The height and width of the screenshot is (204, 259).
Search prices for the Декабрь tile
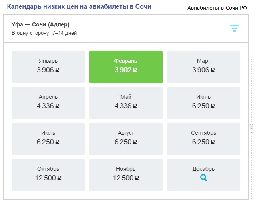pos(203,175)
